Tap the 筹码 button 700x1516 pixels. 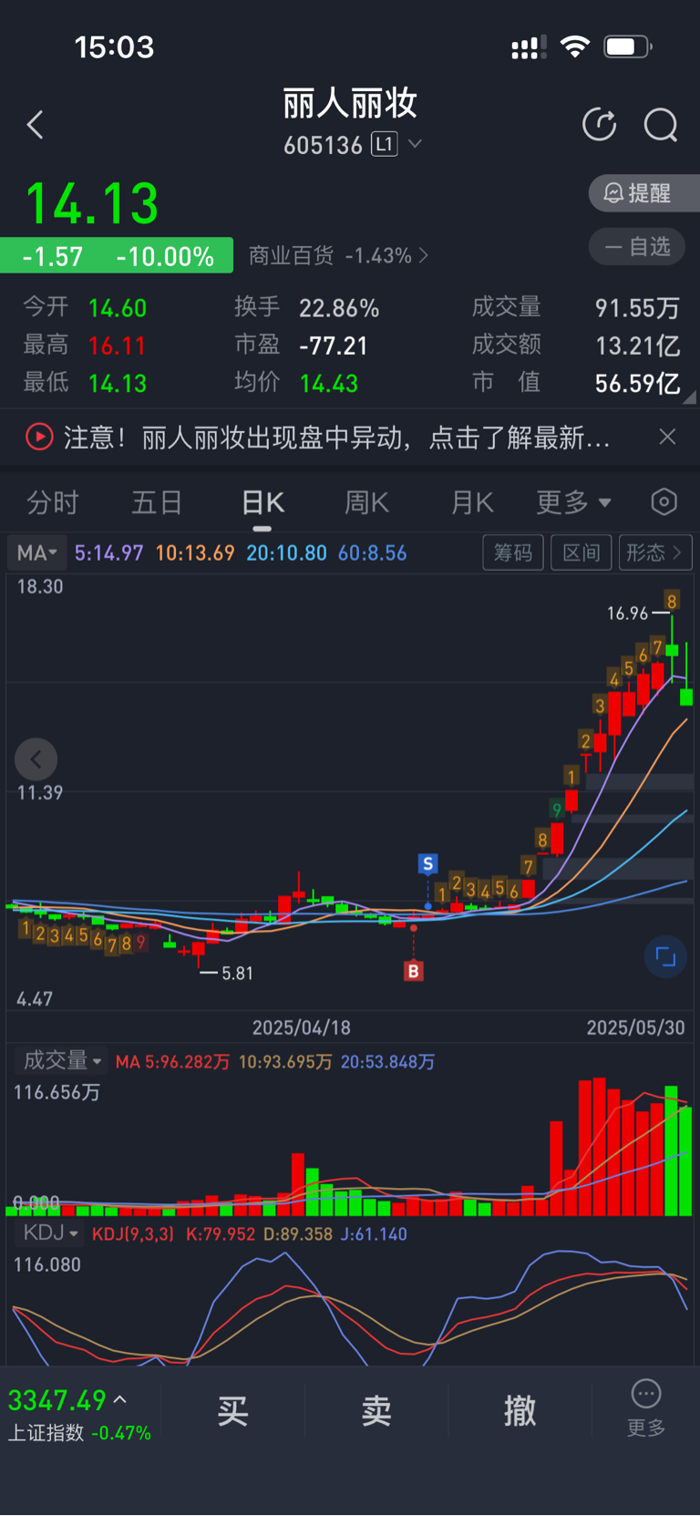coord(513,552)
